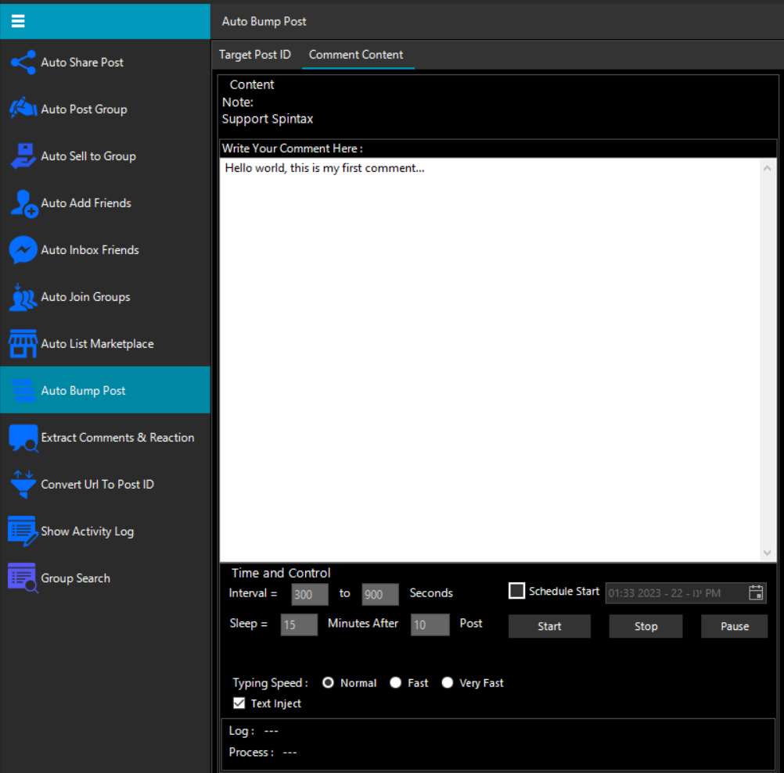
Task: Click the comment box scroll up arrow
Action: coord(767,168)
